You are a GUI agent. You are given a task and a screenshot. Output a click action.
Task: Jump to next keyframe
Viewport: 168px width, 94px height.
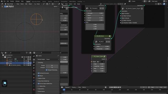pos(118,87)
